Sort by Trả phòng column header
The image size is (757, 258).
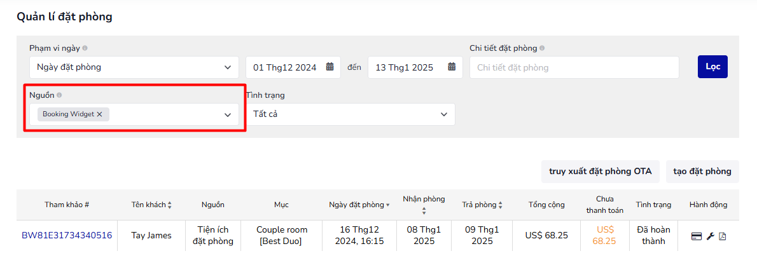click(x=500, y=205)
